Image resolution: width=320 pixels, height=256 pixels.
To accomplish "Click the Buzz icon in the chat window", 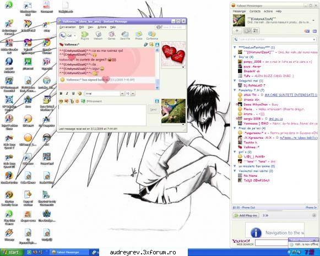I will (77, 101).
